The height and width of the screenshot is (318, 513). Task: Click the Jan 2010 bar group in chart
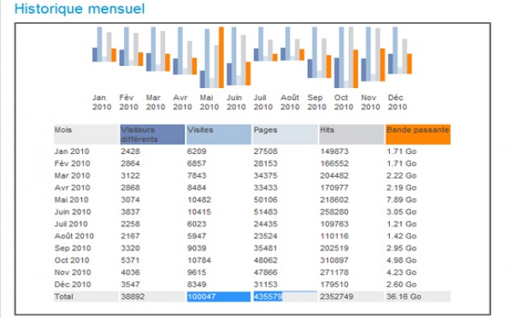[104, 44]
